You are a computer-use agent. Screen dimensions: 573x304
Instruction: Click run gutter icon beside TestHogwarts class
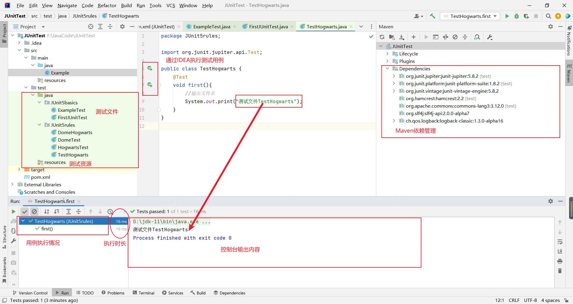coord(150,69)
